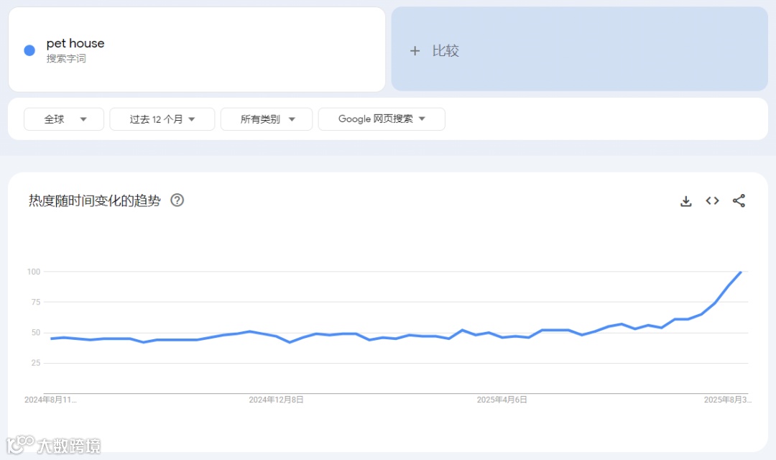Screen dimensions: 776x460
Task: Click the 大数跨境 watermark logo
Action: click(x=53, y=445)
